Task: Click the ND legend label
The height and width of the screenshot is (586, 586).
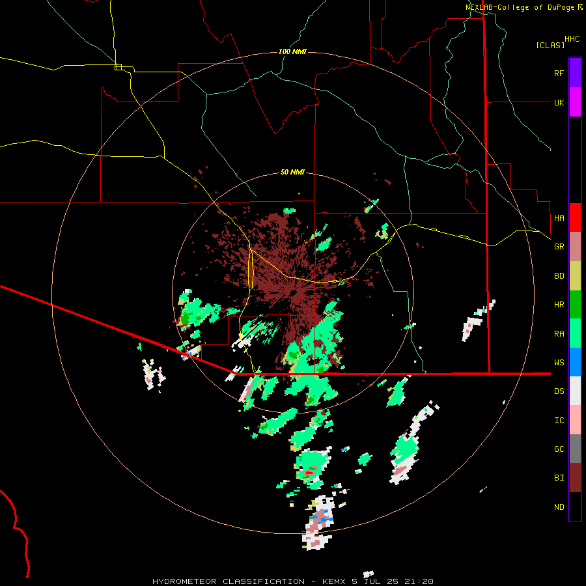Action: (559, 507)
